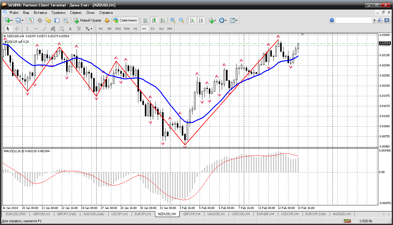Open the Сервис menu
Screen dimensions: 393x225
tap(76, 13)
